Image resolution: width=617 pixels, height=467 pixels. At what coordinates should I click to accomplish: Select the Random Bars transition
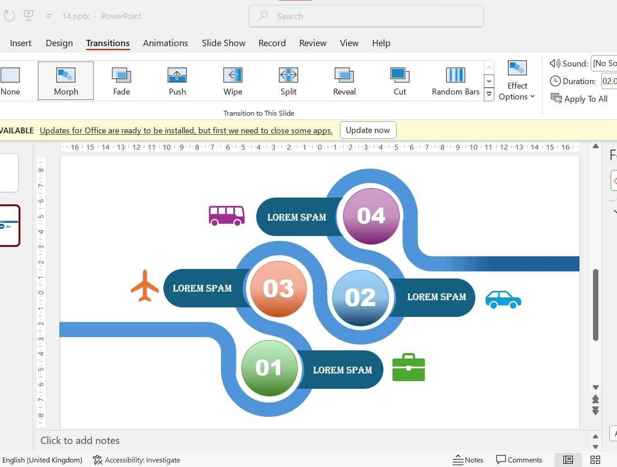455,81
